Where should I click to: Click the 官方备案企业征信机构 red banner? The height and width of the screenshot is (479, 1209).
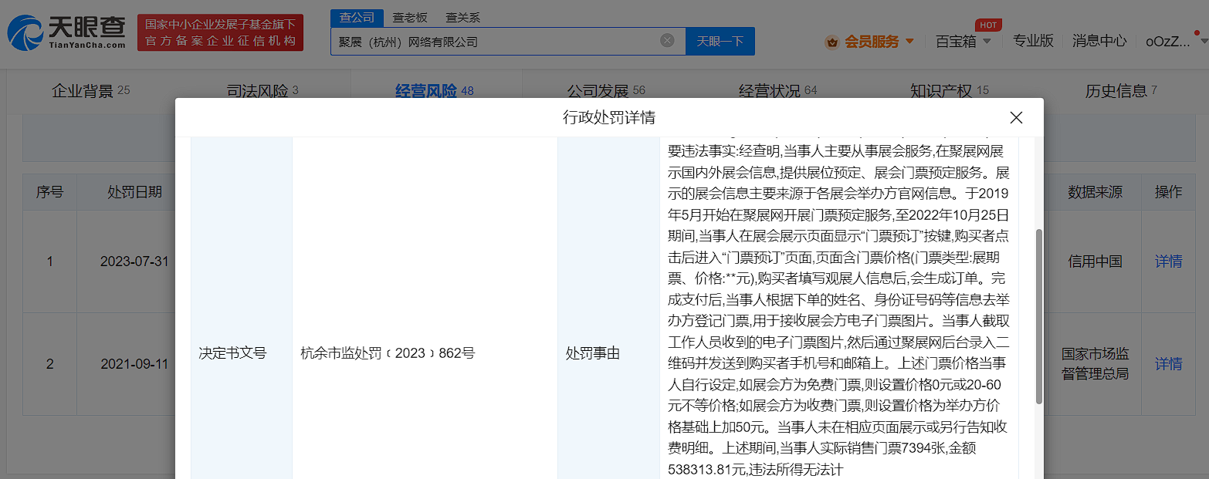tap(220, 33)
